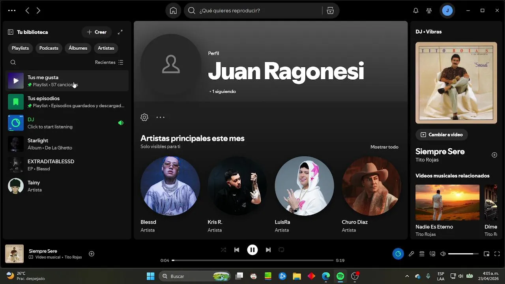Add Siempre Sere to library in right panel
The height and width of the screenshot is (284, 505).
point(494,155)
